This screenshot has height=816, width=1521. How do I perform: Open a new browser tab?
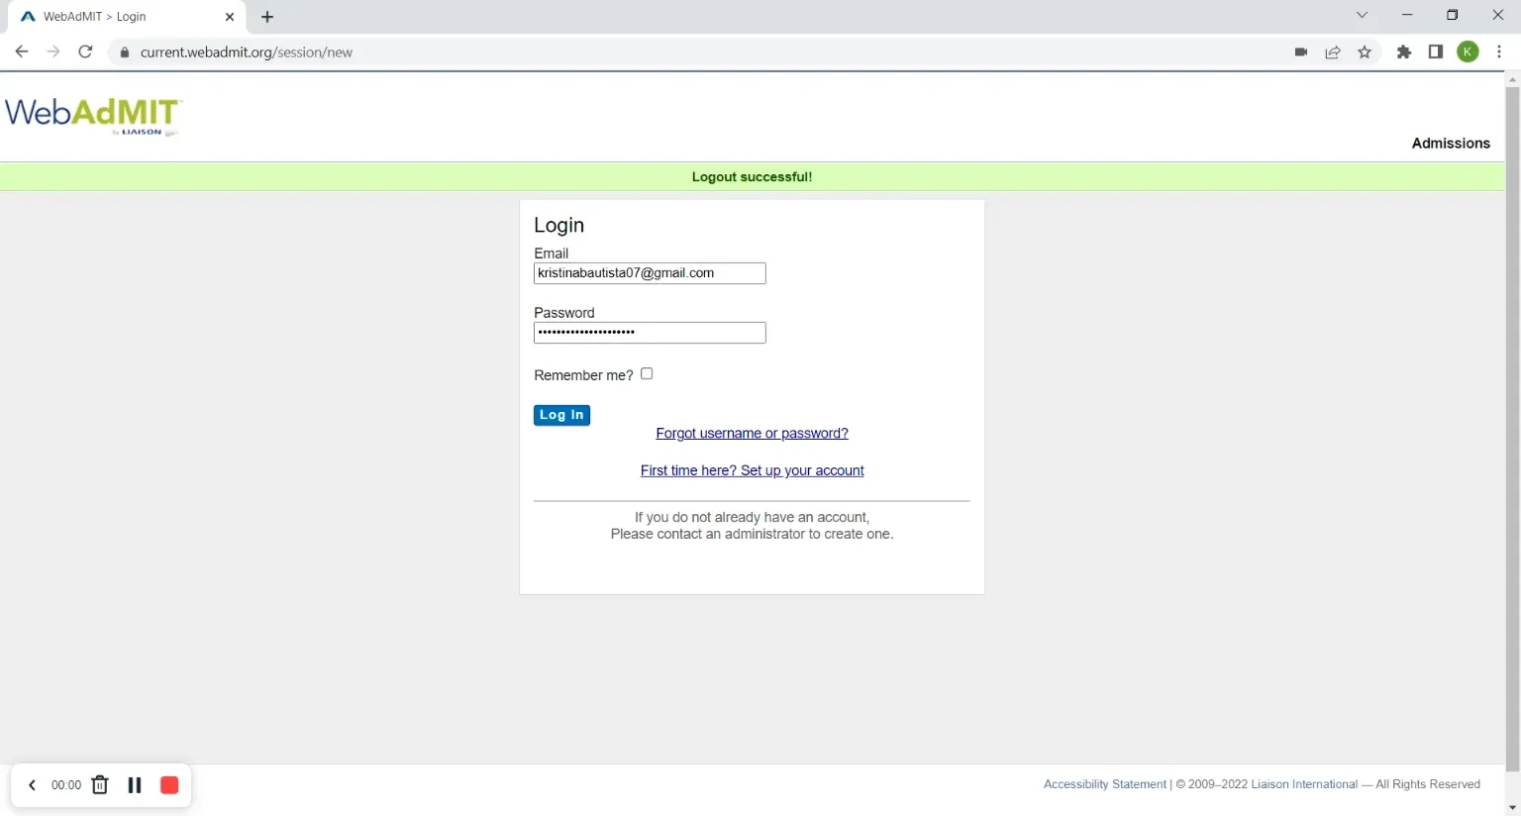(267, 17)
